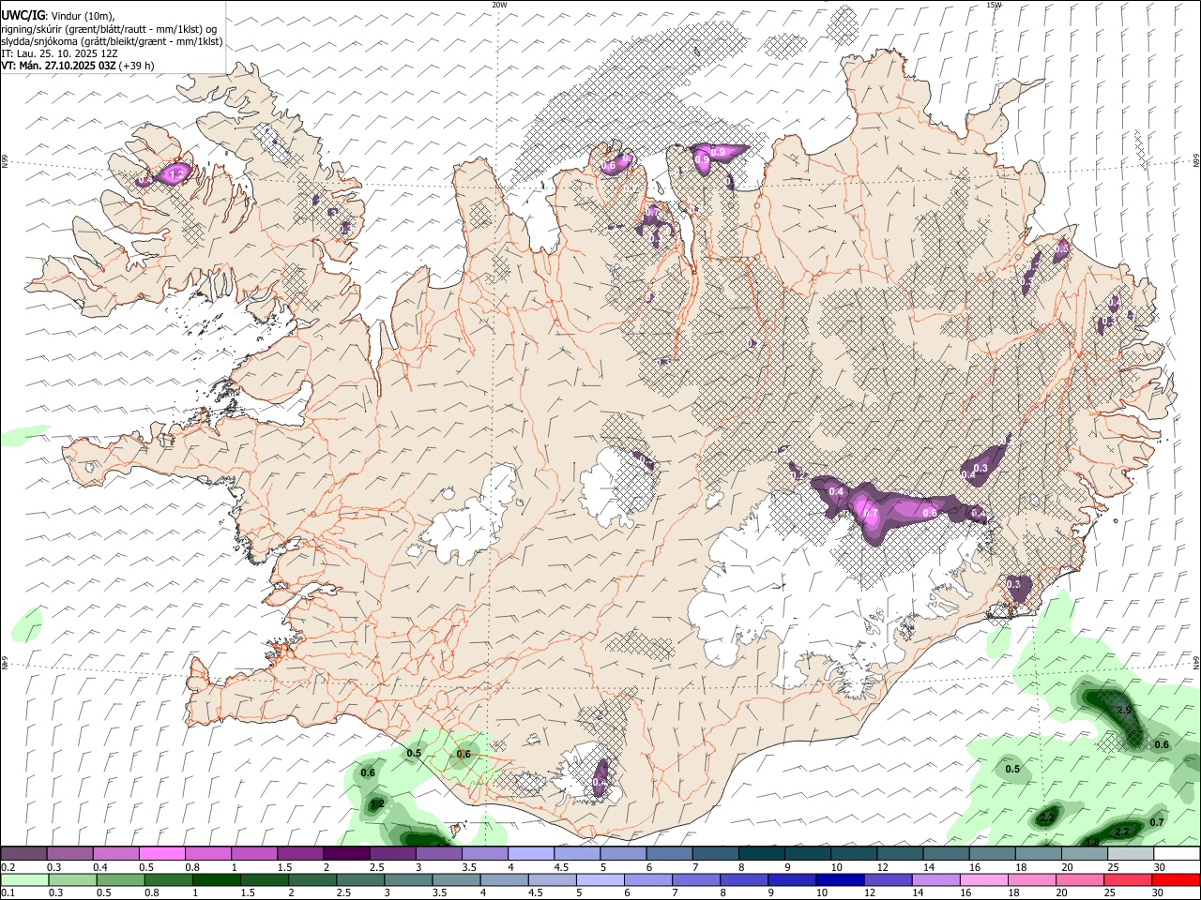Click the 1.2 snow value in the Westfjords
The width and height of the screenshot is (1201, 900).
pos(175,174)
